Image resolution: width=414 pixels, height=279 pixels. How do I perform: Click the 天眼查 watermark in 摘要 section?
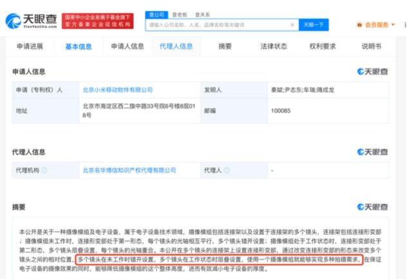(373, 207)
